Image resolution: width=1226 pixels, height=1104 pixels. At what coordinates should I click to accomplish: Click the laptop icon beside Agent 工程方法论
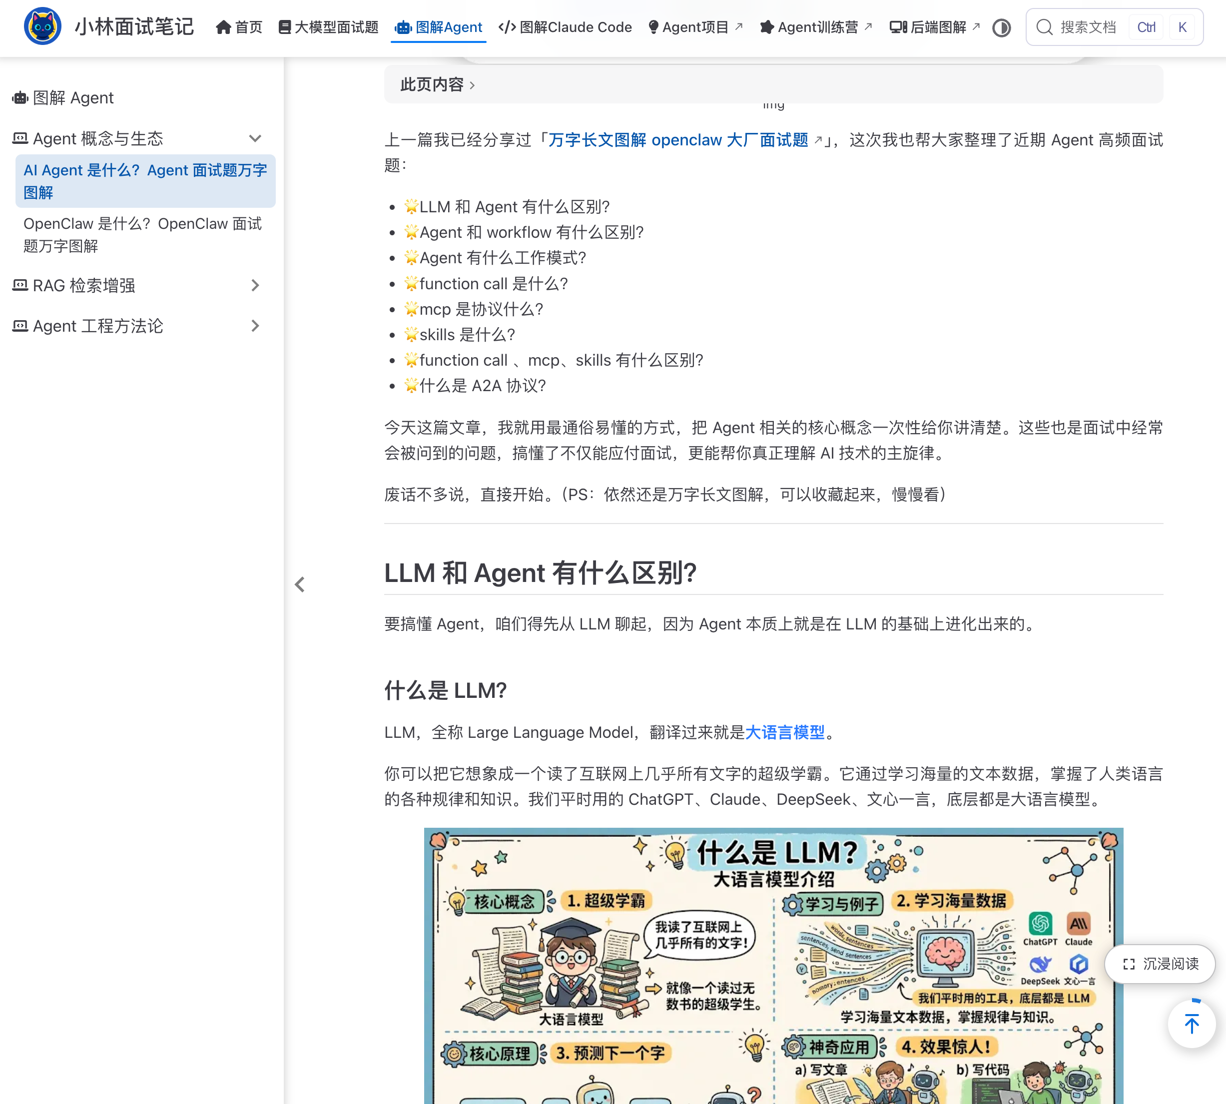[x=20, y=326]
